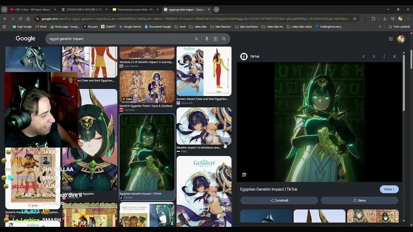The width and height of the screenshot is (413, 232).
Task: Switch to the CONVINCIMI A GIOCARE tab
Action: (x=84, y=9)
